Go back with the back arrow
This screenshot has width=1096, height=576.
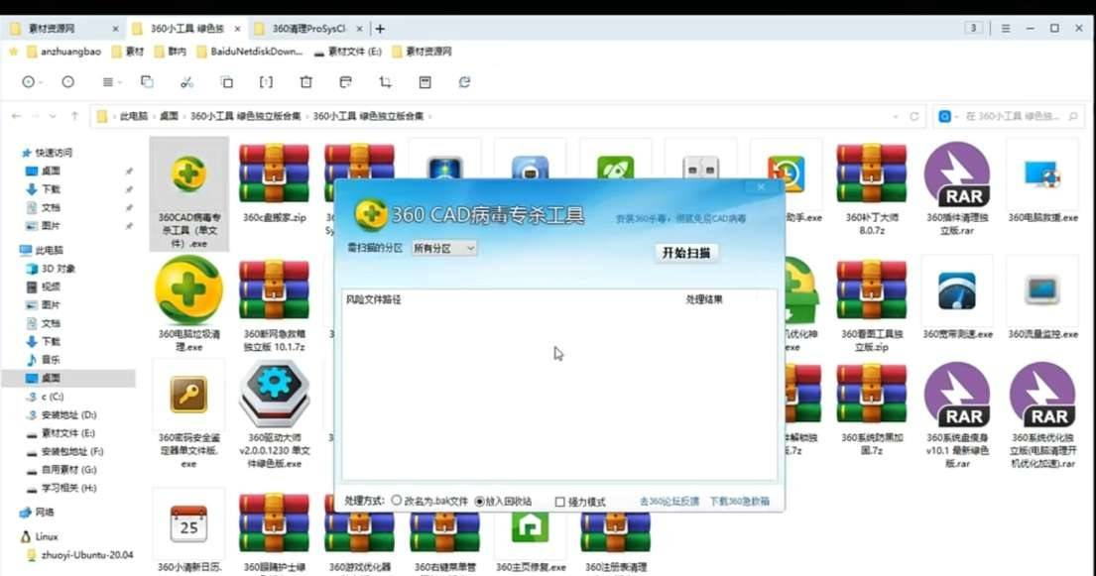[x=16, y=116]
